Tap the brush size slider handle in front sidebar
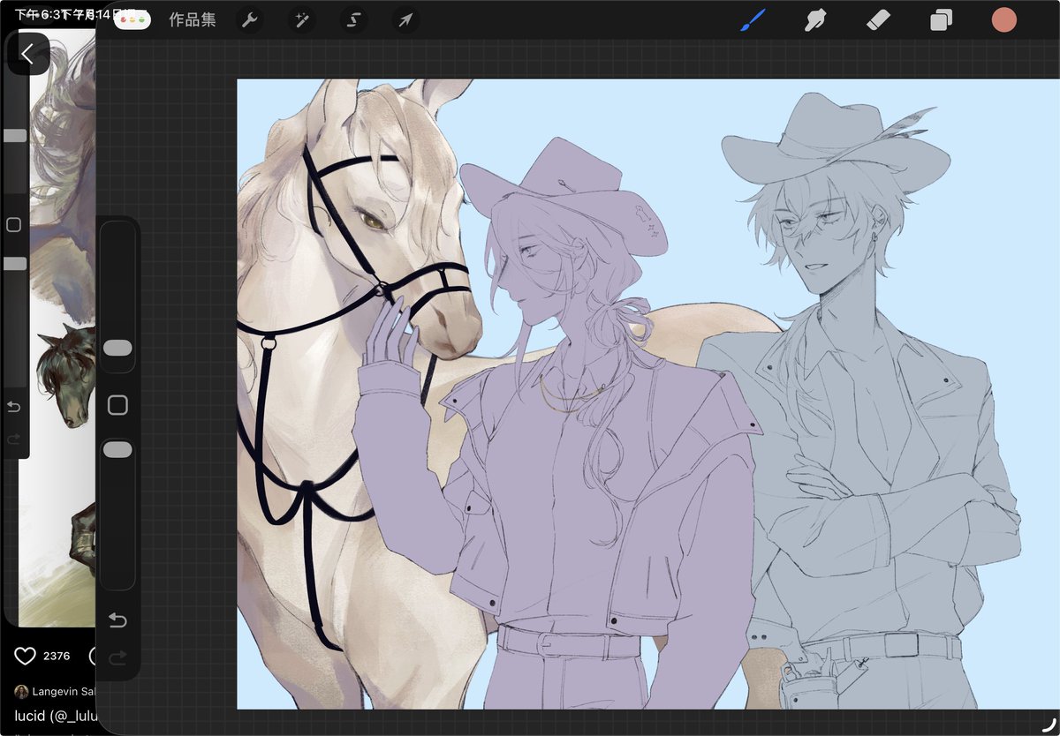Screen dimensions: 1060x736 (x=117, y=348)
